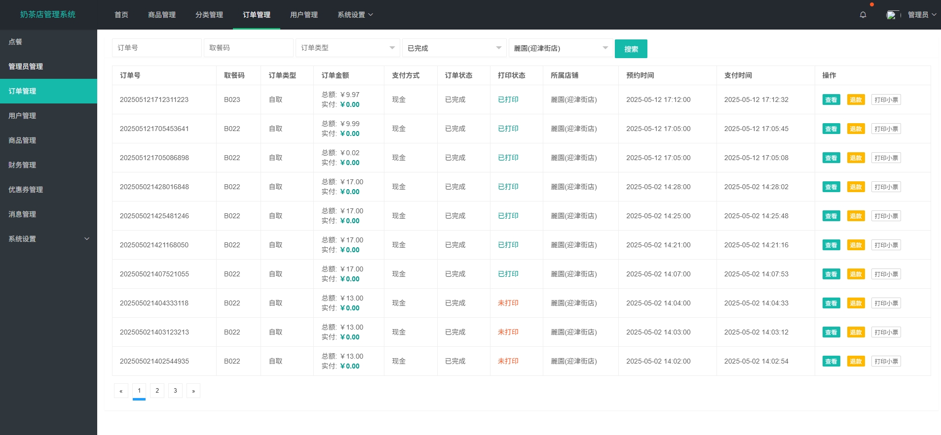Open 商品管理 in the sidebar

[48, 140]
